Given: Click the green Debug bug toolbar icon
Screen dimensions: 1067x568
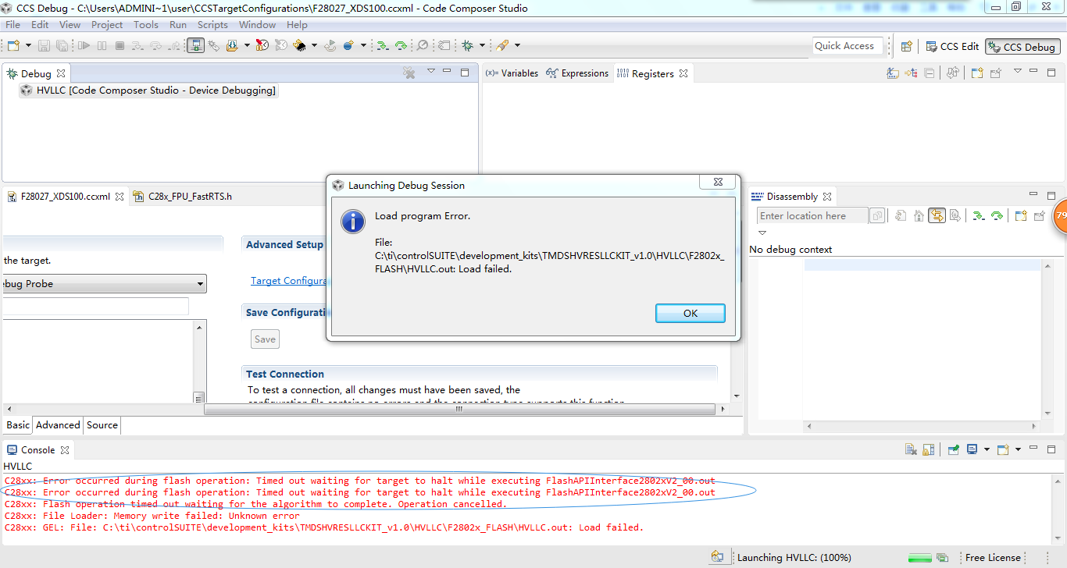Looking at the screenshot, I should point(467,46).
